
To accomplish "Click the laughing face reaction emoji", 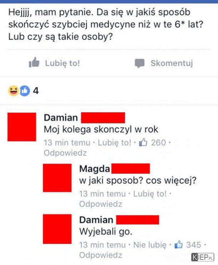I will tap(14, 91).
